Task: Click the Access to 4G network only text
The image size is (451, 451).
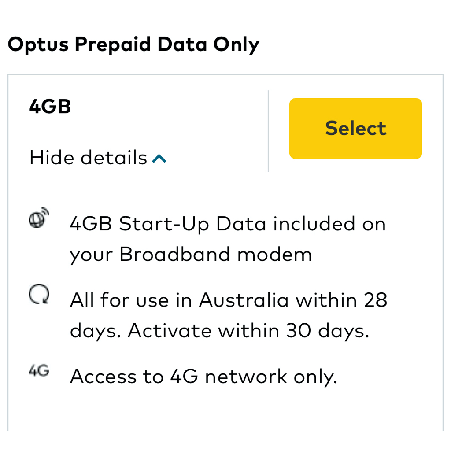Action: click(203, 377)
